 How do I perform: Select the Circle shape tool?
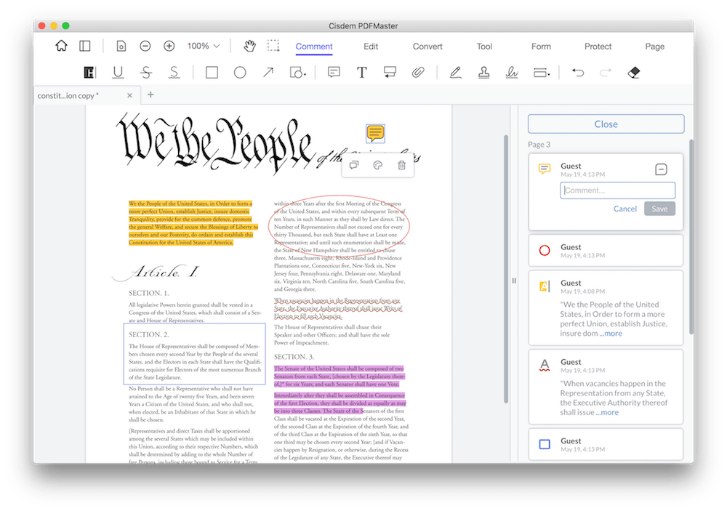pos(240,73)
